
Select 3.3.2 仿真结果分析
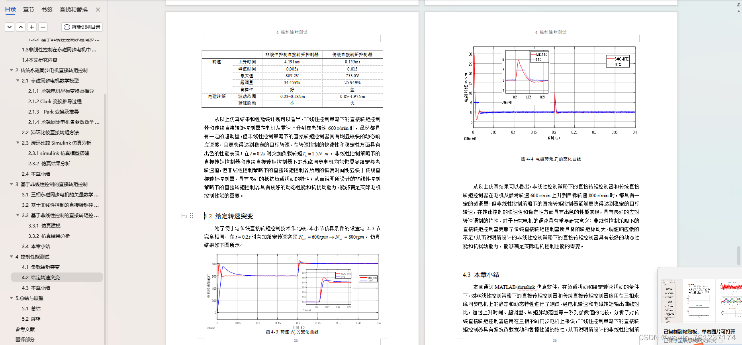point(49,236)
